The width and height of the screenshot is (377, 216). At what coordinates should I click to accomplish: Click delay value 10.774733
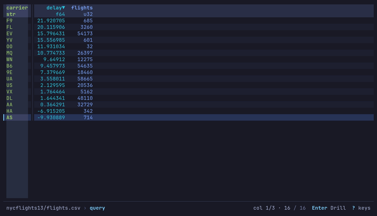pos(51,53)
